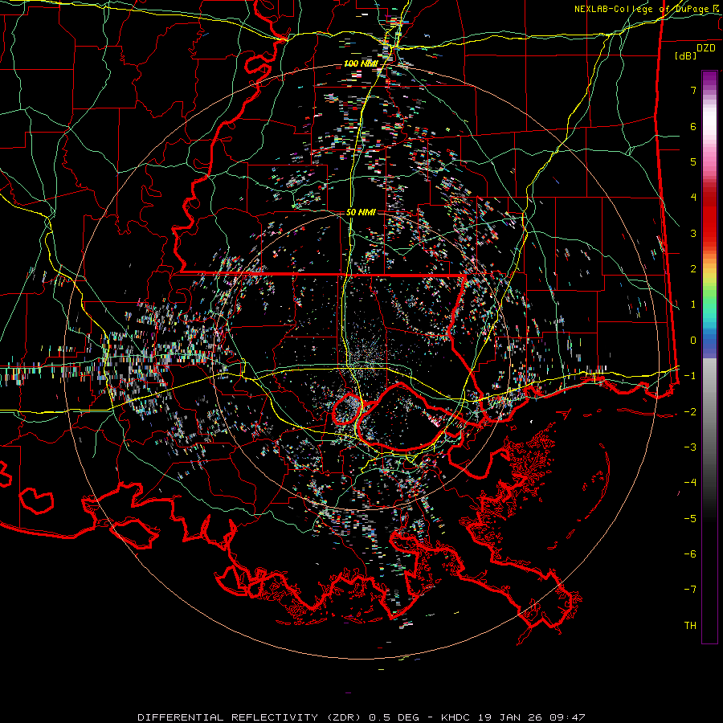Click the 3 value on the color scale
The image size is (723, 723).
tap(693, 233)
